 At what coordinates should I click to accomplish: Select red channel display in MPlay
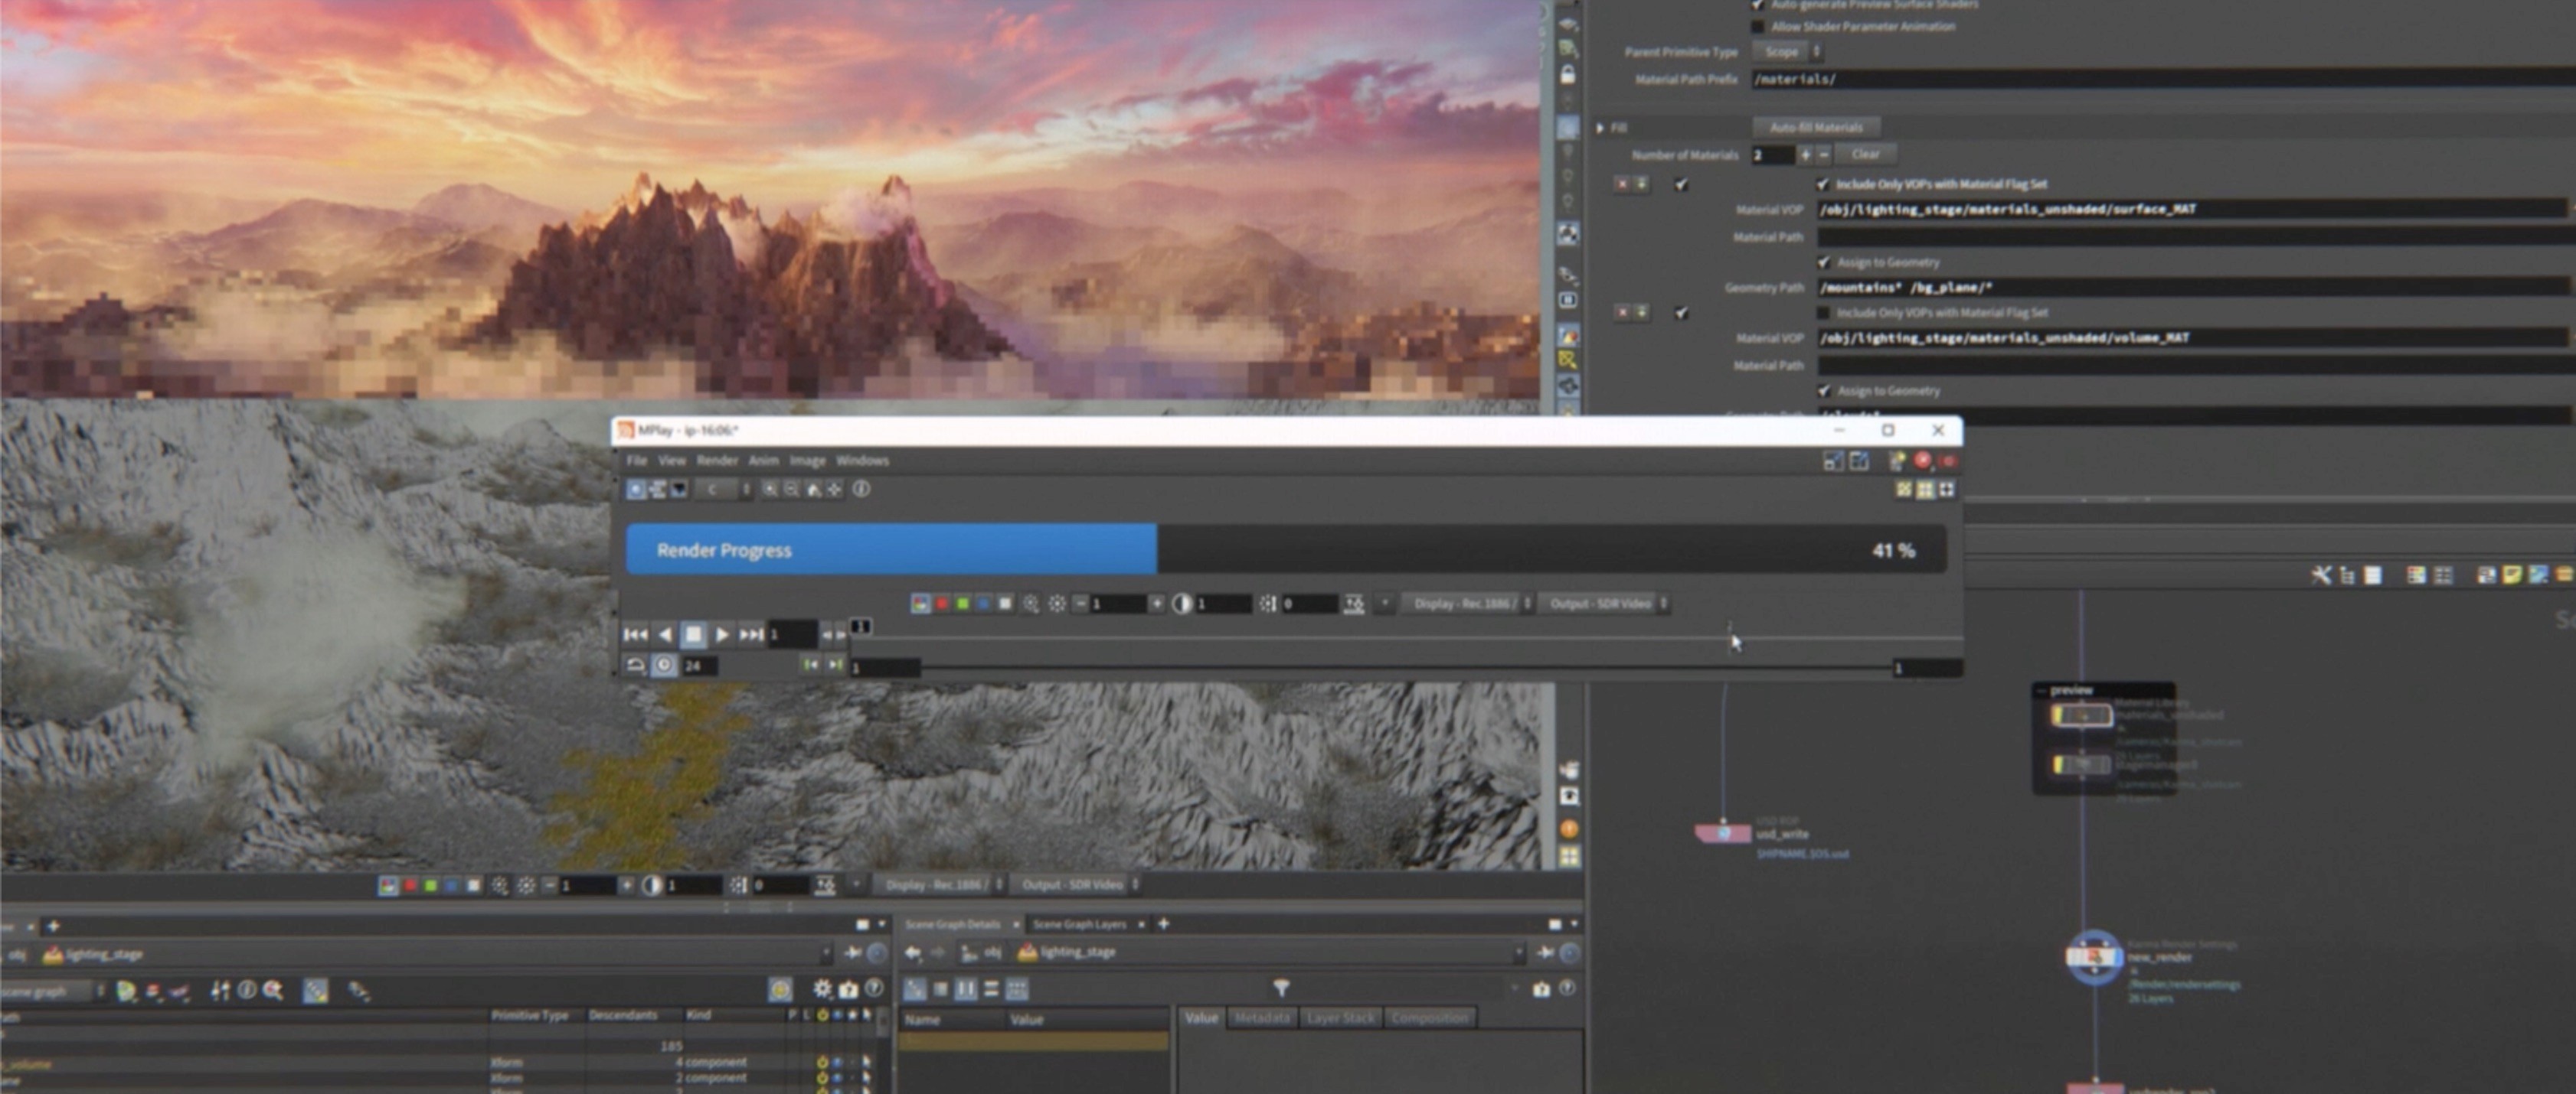pyautogui.click(x=942, y=604)
